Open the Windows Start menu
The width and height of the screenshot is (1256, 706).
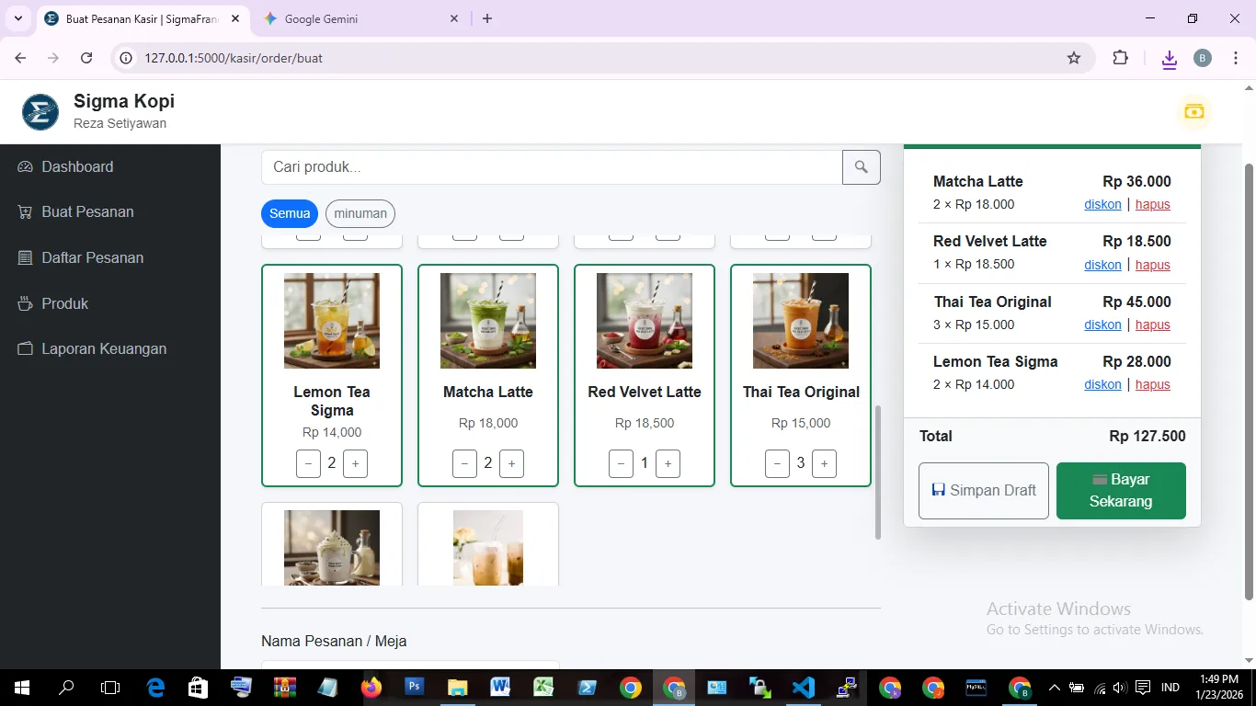tap(21, 688)
